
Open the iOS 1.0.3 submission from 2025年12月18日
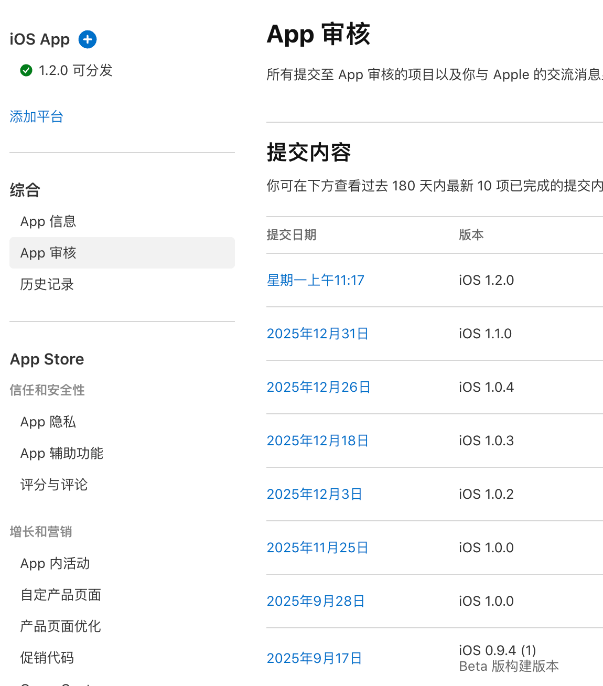(317, 441)
